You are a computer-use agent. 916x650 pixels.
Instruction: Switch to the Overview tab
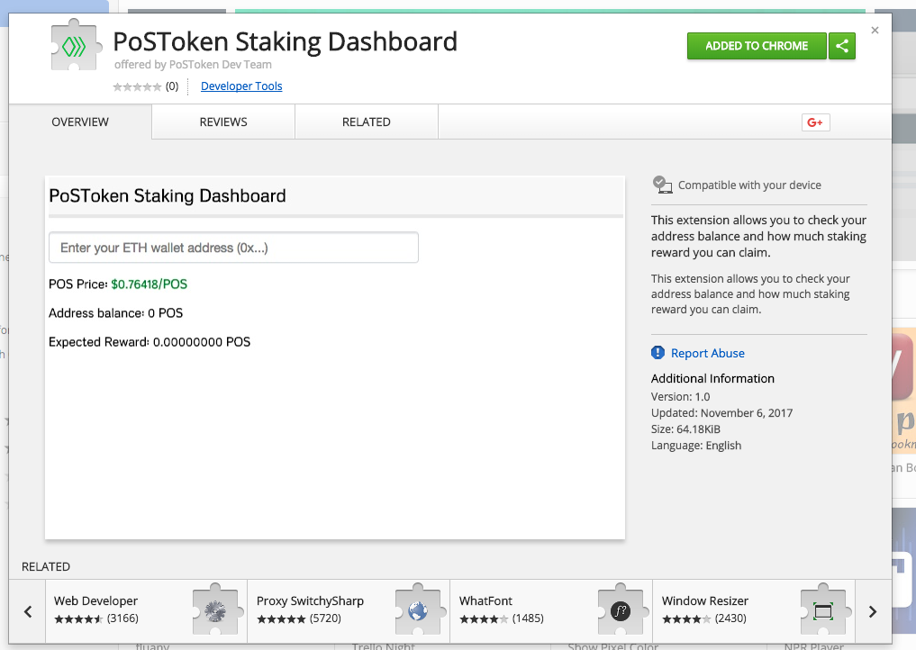[x=80, y=122]
